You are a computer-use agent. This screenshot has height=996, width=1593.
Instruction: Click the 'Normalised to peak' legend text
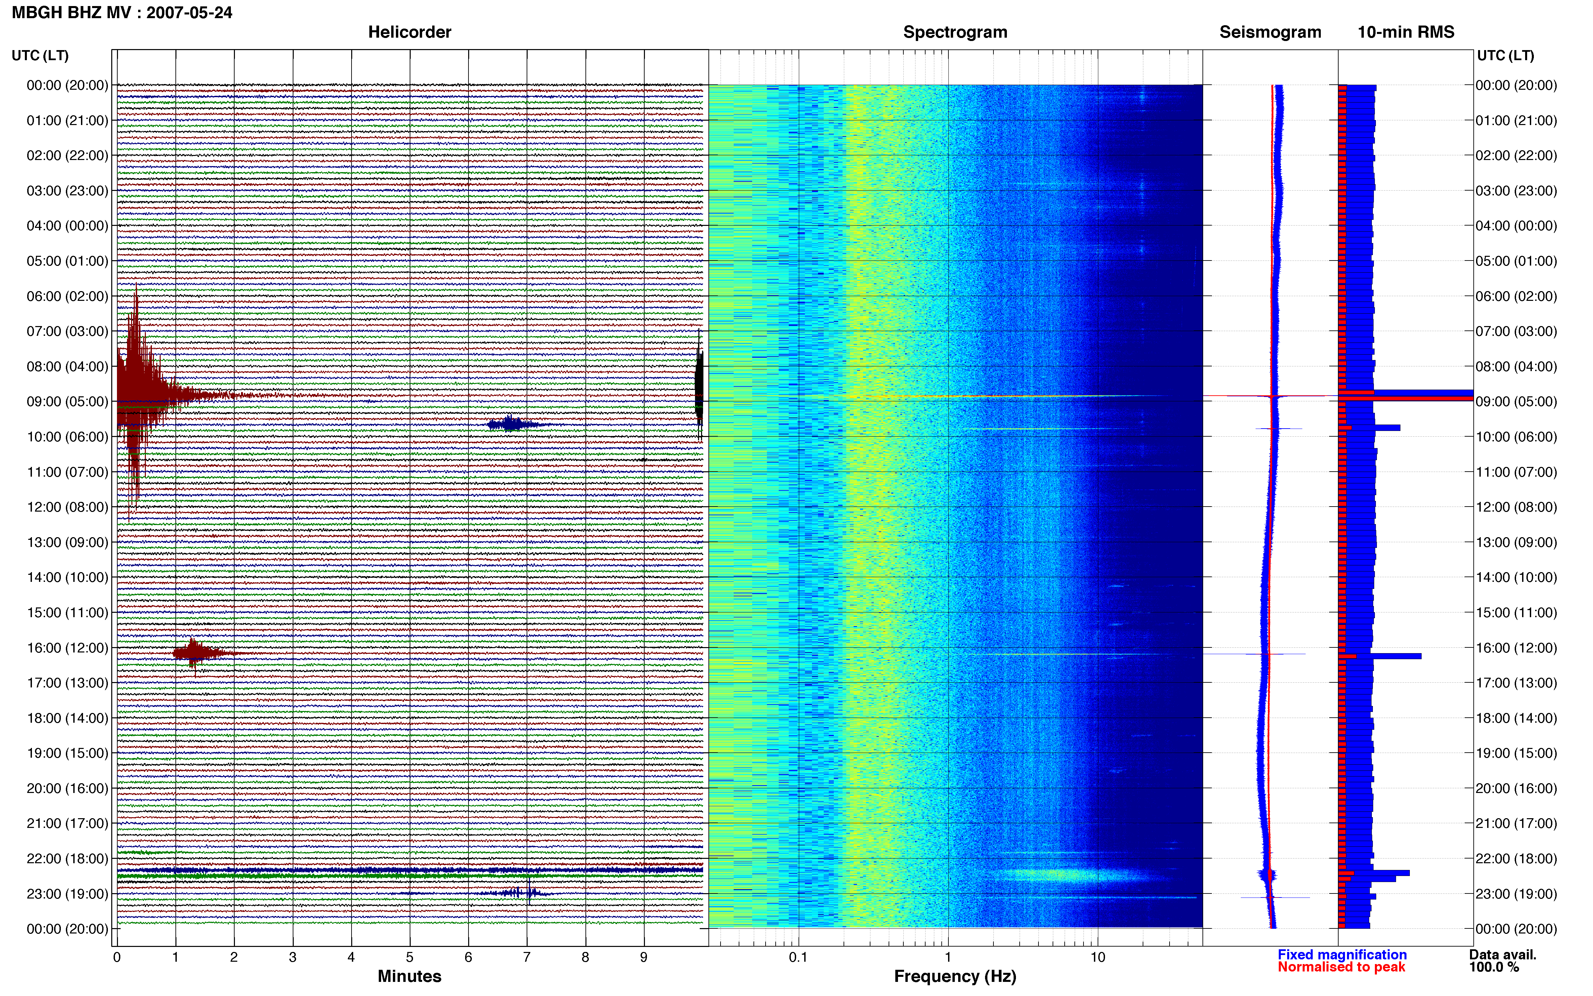click(x=1341, y=967)
